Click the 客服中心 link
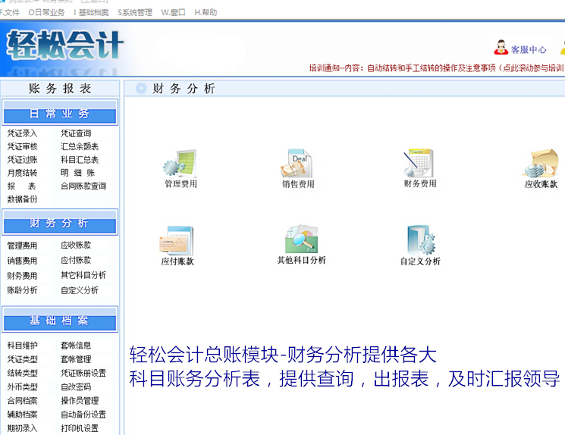565x435 pixels. click(x=529, y=50)
